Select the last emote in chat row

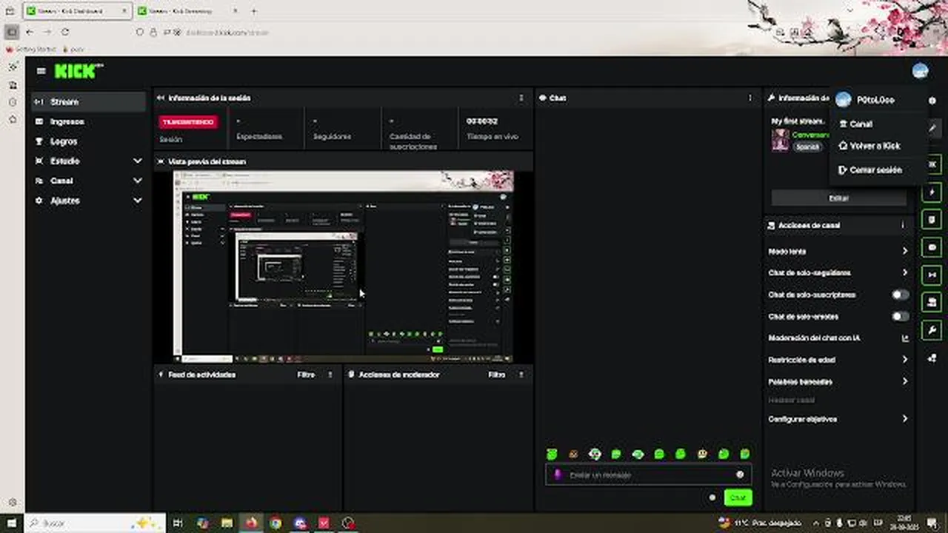tap(745, 454)
